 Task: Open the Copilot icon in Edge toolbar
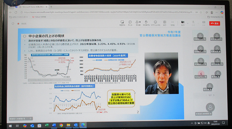click(x=222, y=12)
